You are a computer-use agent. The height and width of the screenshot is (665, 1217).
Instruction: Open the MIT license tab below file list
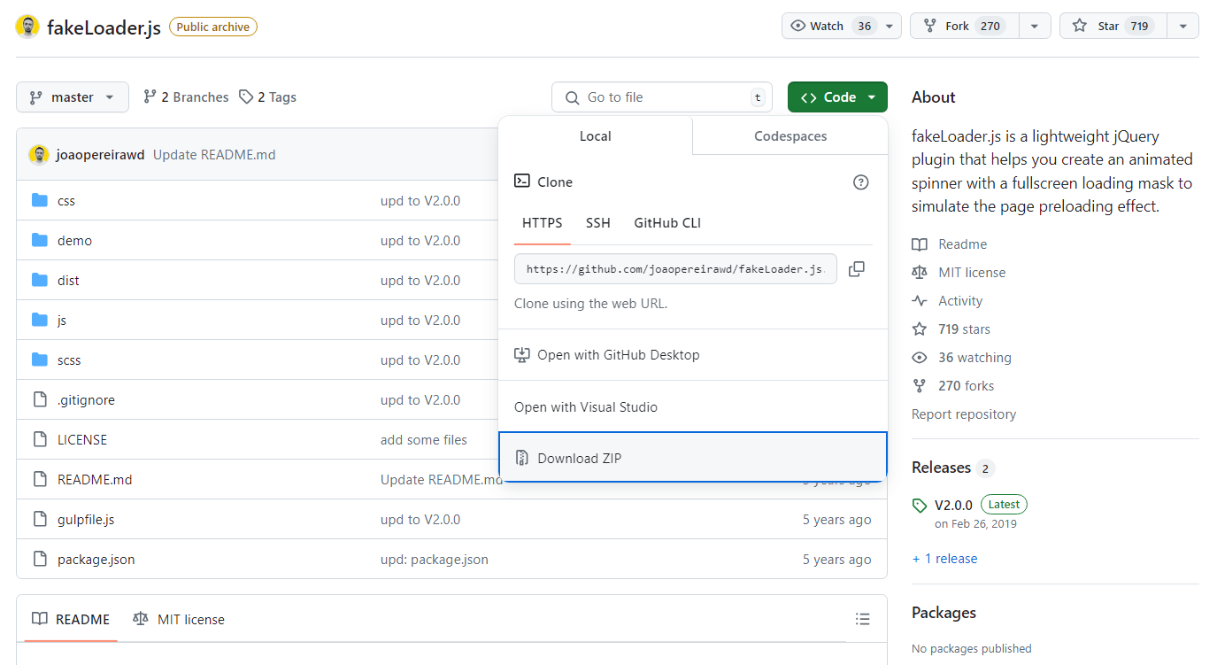pyautogui.click(x=179, y=619)
